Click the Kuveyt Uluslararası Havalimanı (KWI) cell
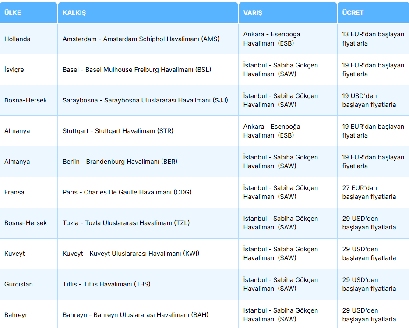 [x=131, y=254]
